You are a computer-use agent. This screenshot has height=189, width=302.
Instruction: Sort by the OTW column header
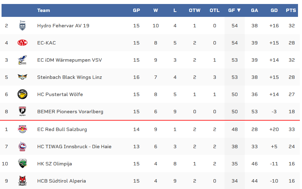194,10
